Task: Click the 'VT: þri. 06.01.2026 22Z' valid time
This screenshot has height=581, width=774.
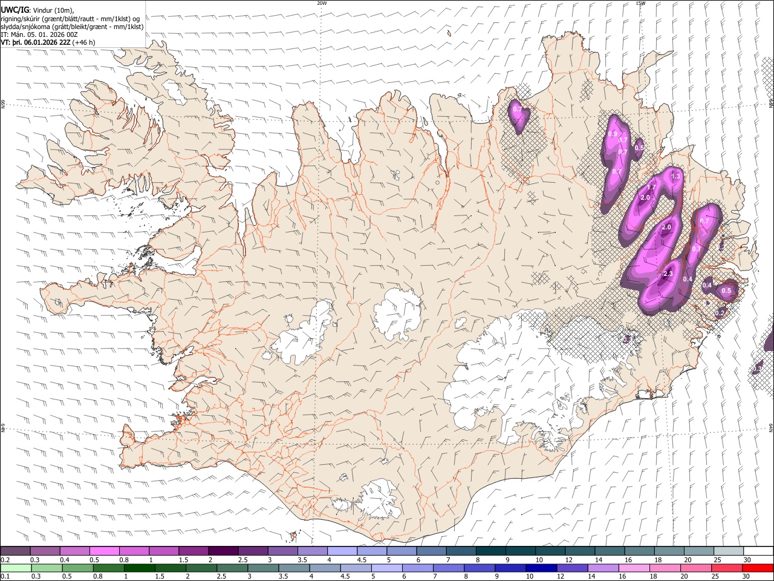Action: [35, 43]
